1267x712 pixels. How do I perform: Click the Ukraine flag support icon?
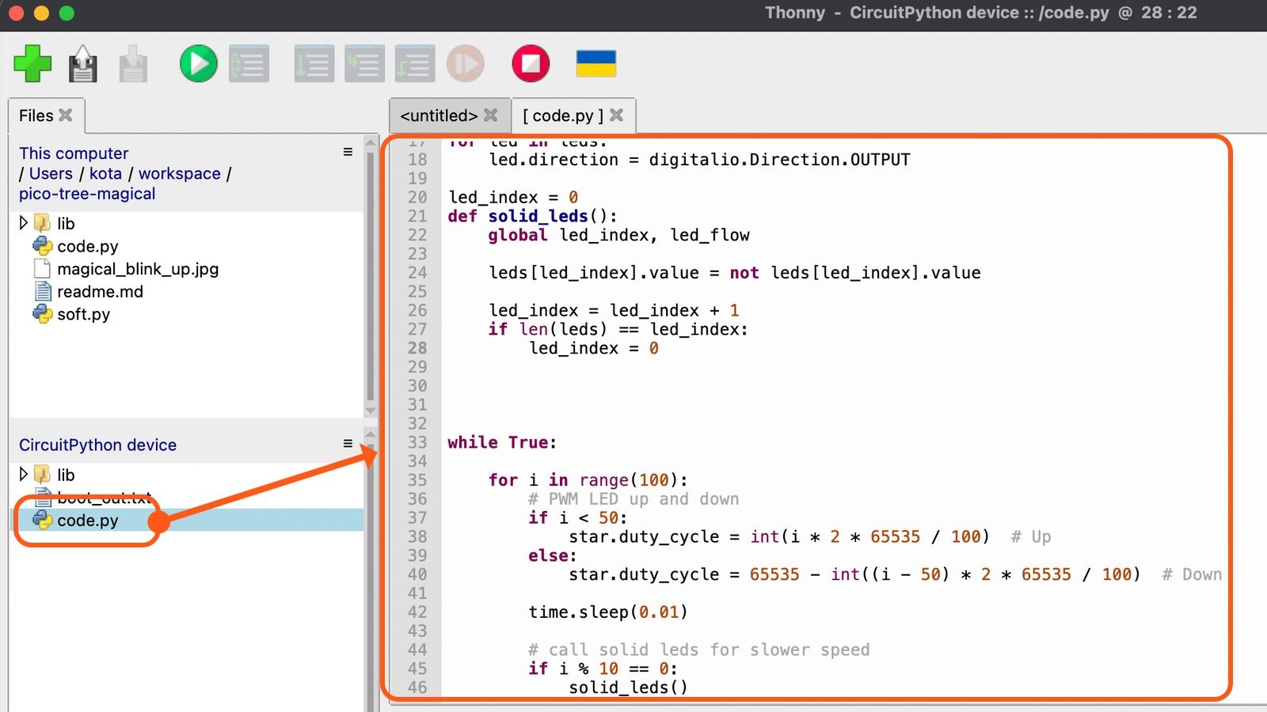click(x=596, y=64)
